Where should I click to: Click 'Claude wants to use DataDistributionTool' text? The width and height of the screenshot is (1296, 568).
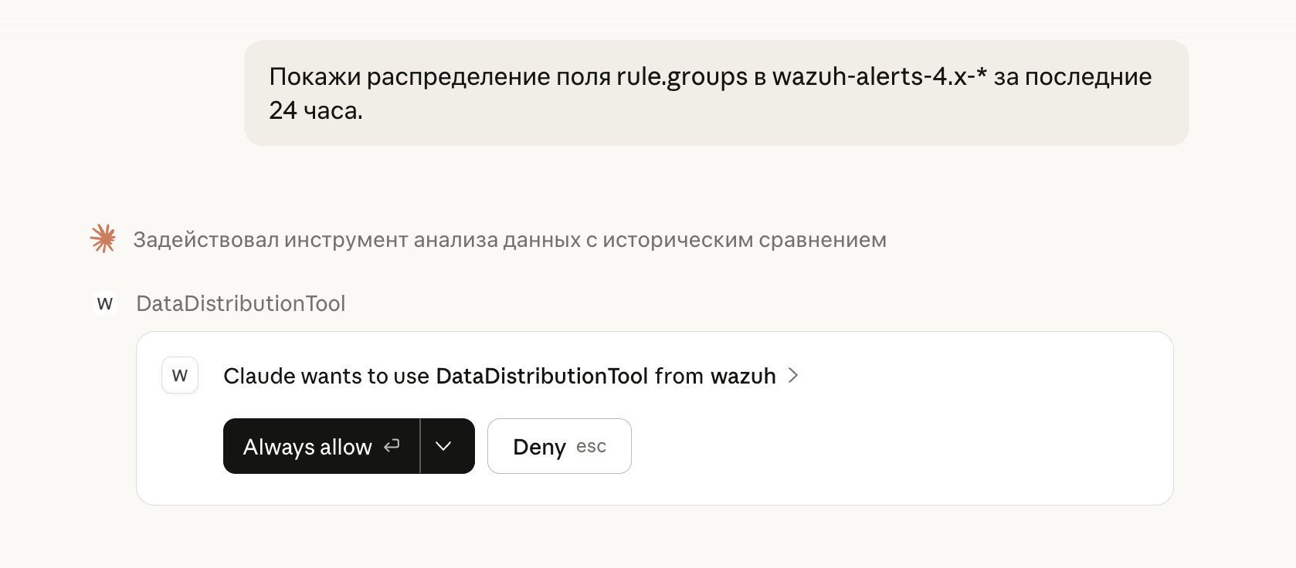point(500,376)
